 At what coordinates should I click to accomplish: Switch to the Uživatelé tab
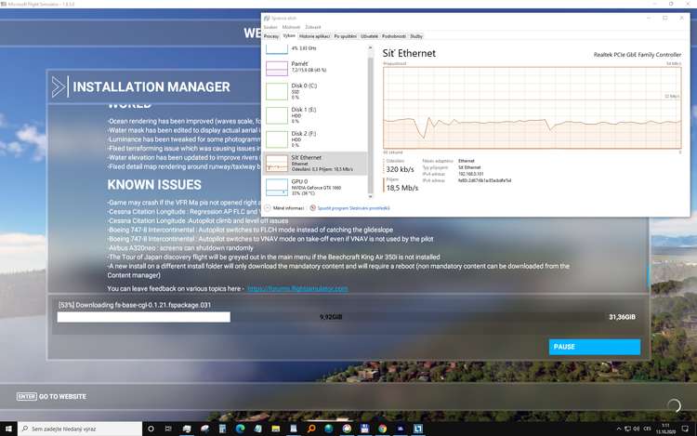pos(369,36)
